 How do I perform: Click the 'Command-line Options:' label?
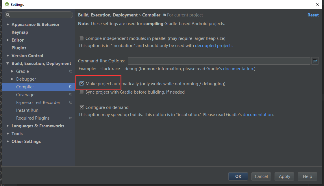click(101, 61)
